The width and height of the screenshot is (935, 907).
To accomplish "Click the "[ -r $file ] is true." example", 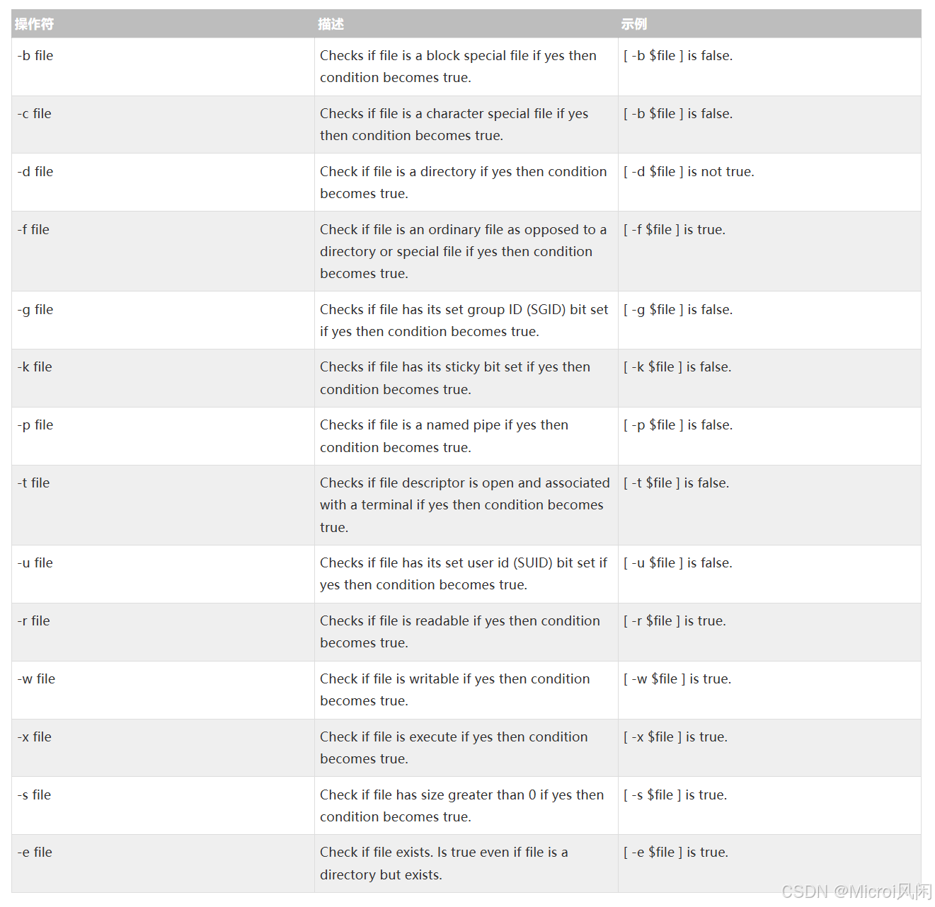I will [x=675, y=621].
